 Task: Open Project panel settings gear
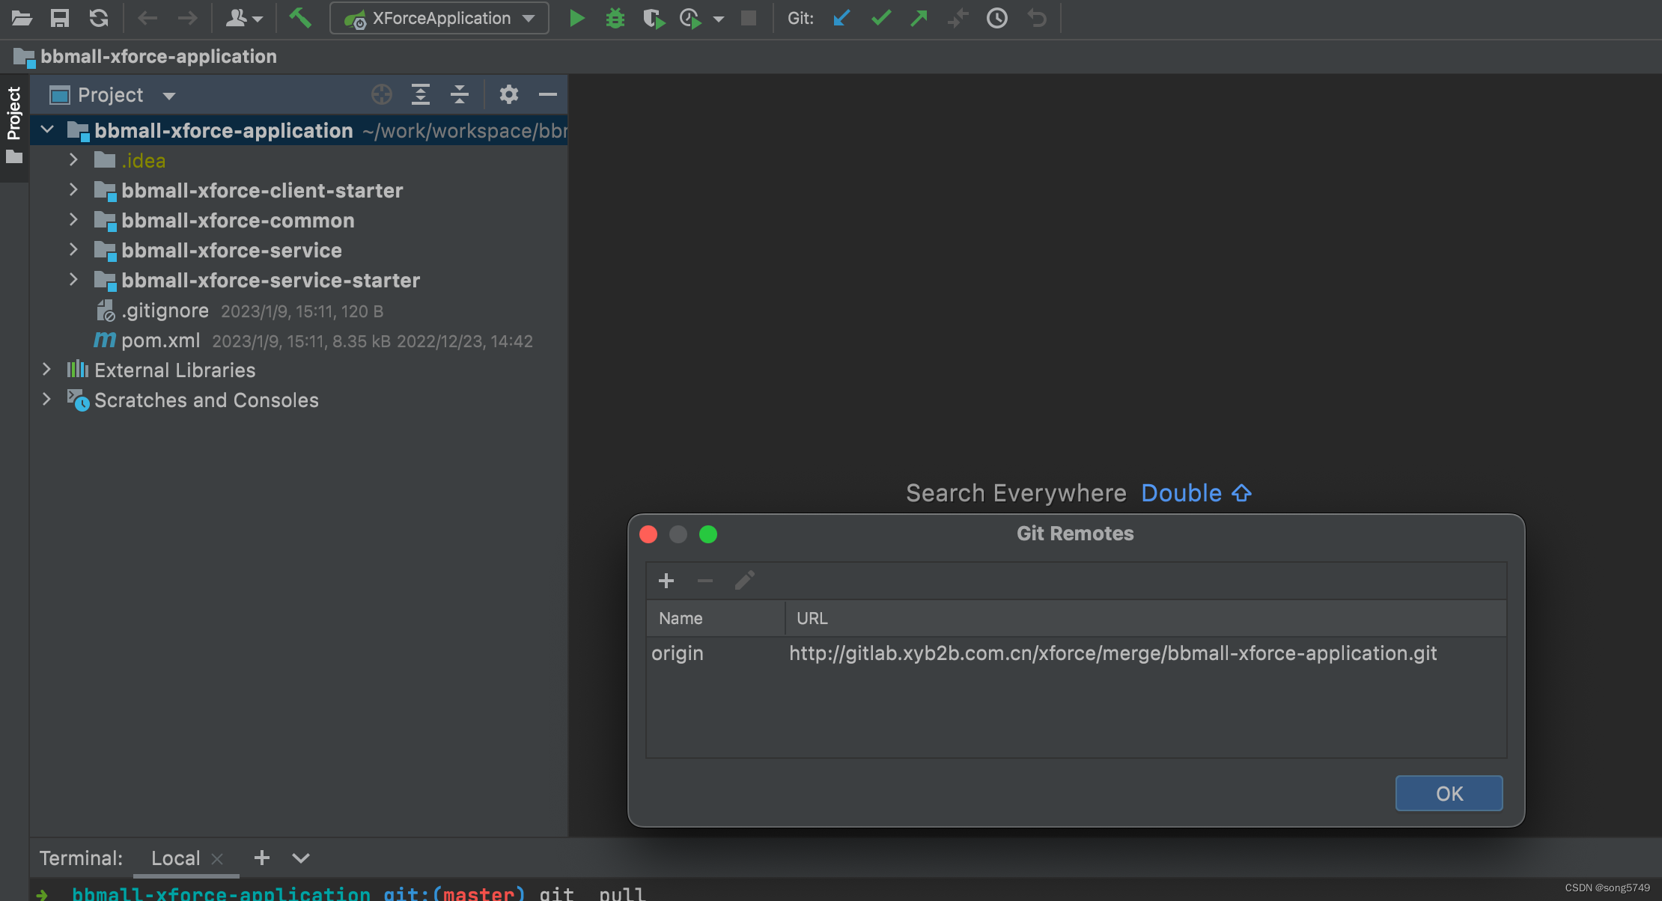[x=508, y=95]
